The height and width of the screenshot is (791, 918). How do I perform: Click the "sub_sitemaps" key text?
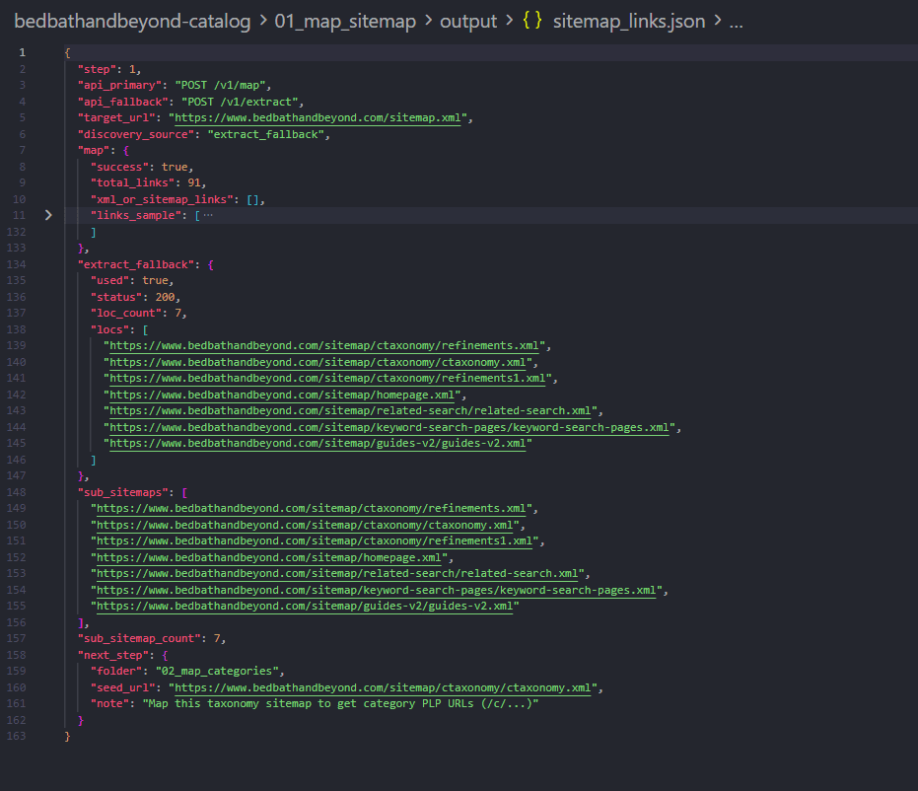(122, 492)
